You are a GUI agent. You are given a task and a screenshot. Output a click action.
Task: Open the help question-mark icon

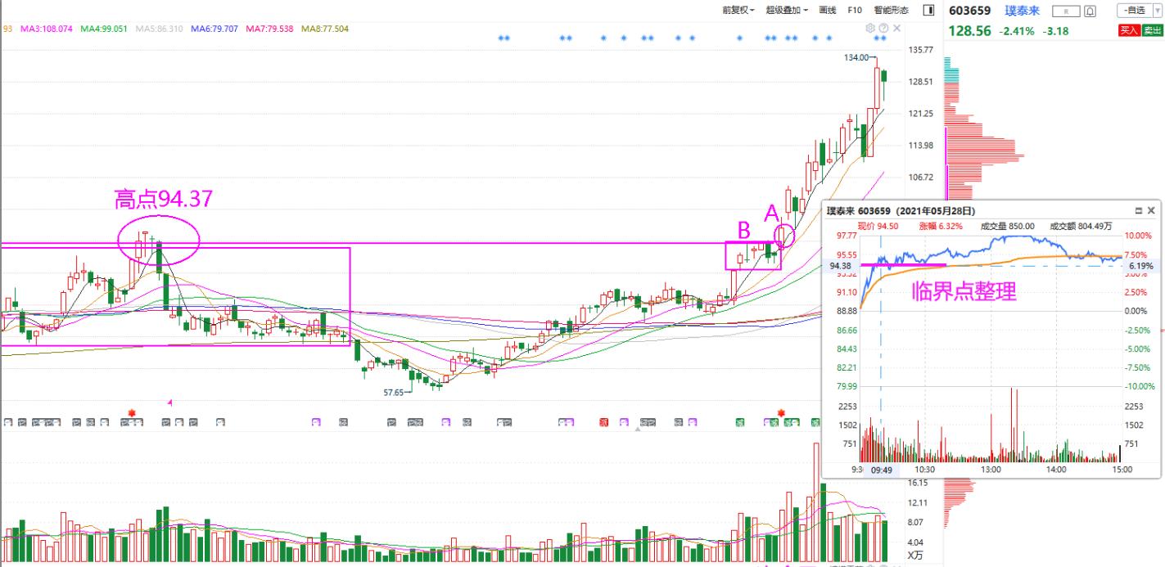coord(883,29)
